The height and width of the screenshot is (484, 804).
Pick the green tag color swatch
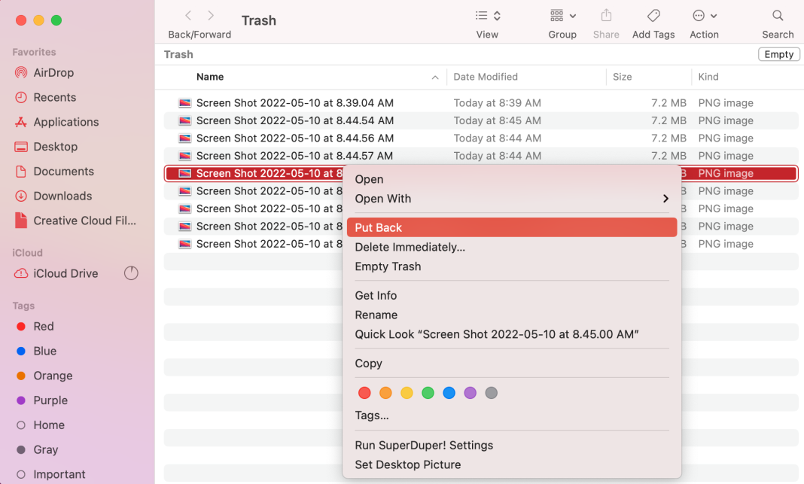428,392
